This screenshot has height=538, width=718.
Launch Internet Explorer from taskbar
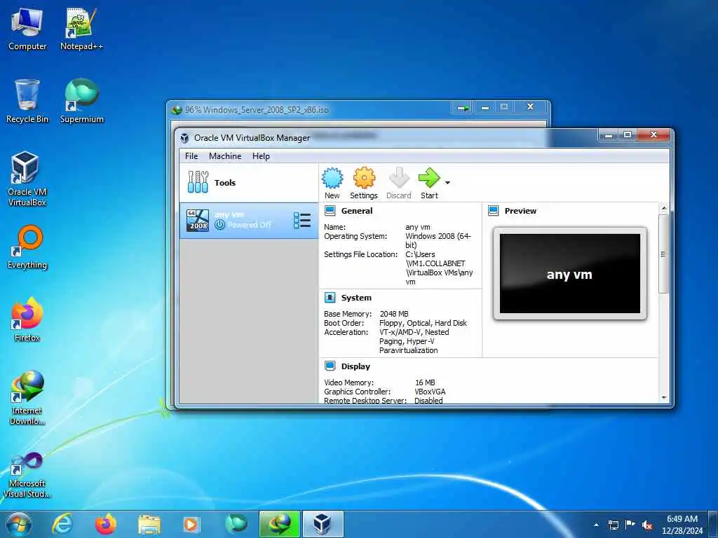[62, 524]
